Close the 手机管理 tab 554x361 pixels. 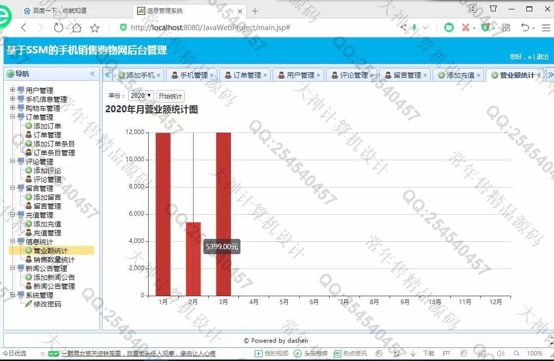coord(212,75)
